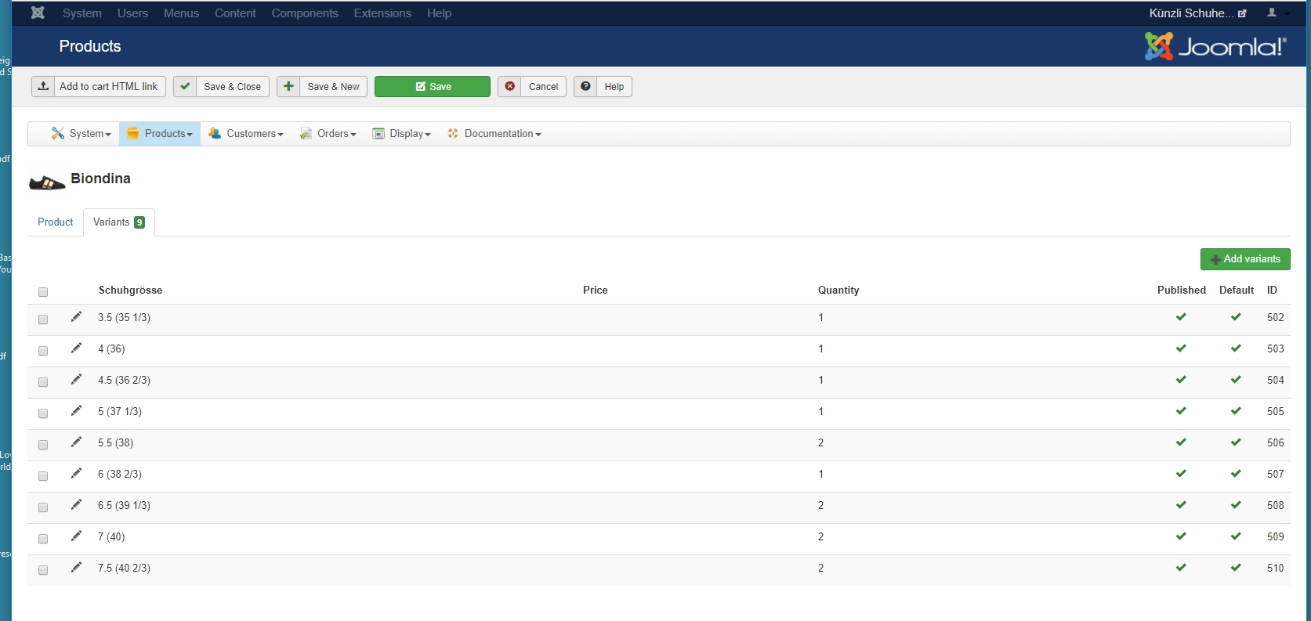Click the Published column header
Screen dimensions: 1311x621
pos(1182,290)
